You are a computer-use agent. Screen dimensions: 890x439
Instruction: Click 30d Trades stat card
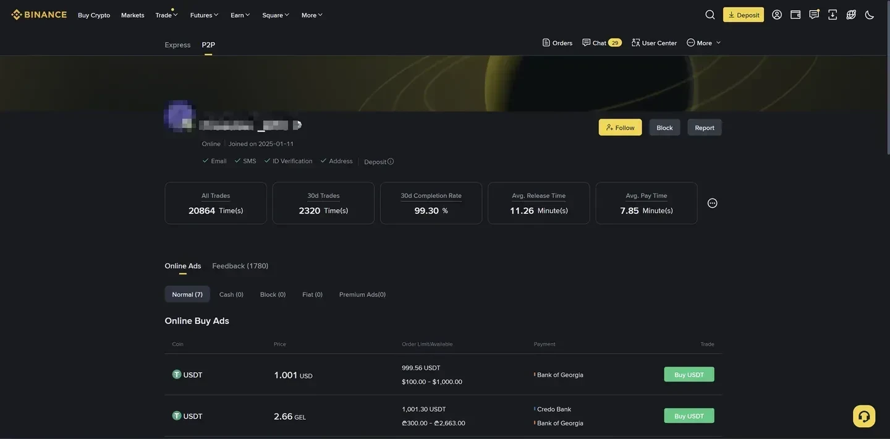pyautogui.click(x=323, y=203)
